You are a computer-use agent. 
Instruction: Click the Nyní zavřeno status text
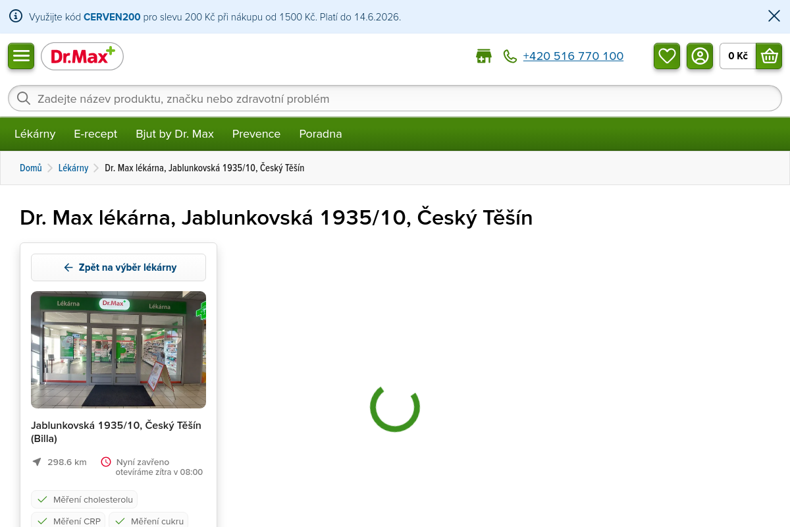pyautogui.click(x=143, y=462)
